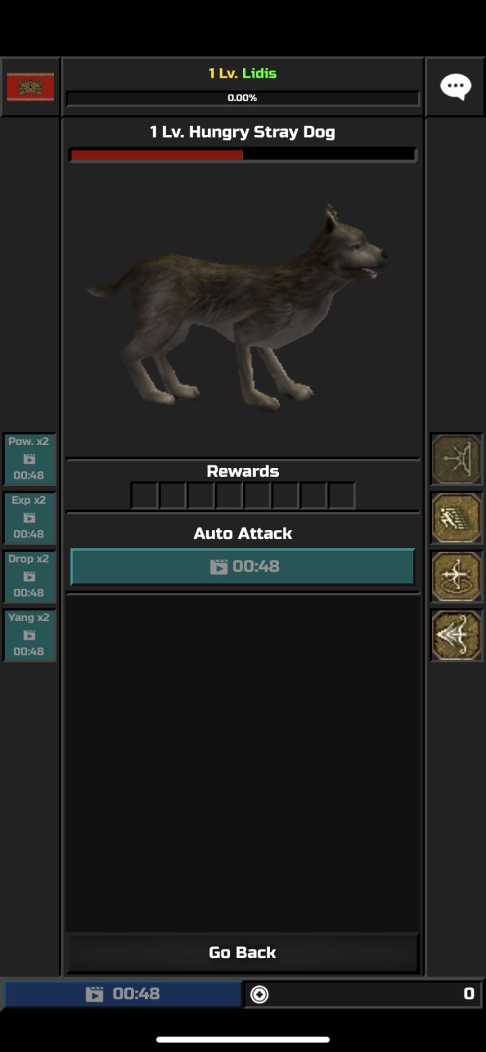
Task: Open the chat speech bubble icon
Action: click(456, 86)
